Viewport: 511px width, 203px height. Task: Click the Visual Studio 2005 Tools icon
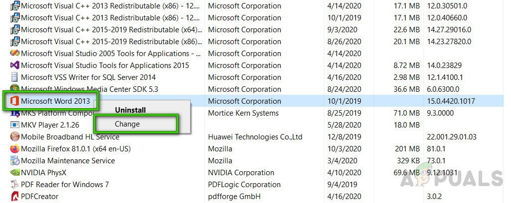point(14,54)
